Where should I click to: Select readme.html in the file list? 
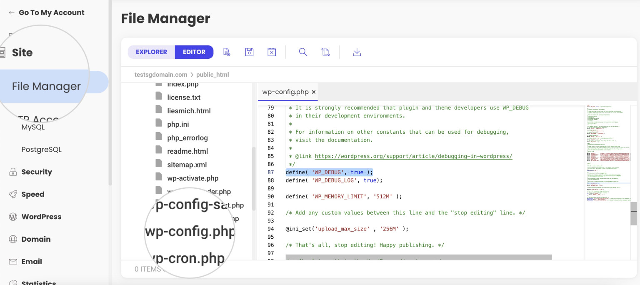point(187,151)
